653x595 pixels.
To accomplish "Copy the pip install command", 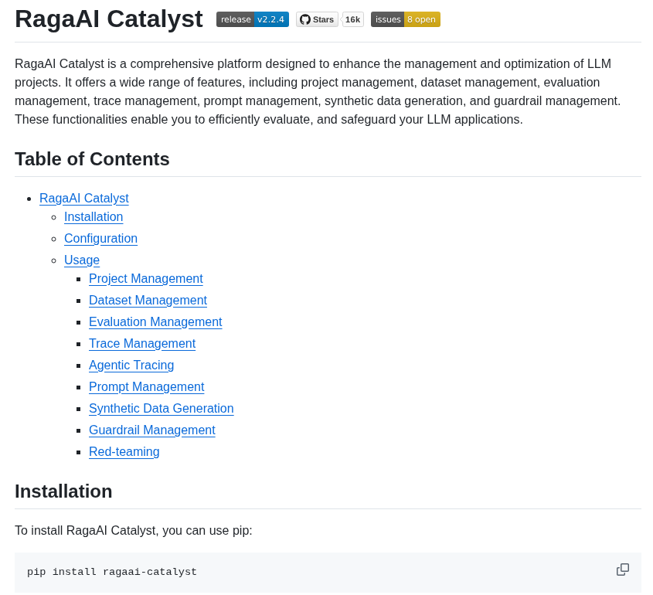I will click(622, 569).
